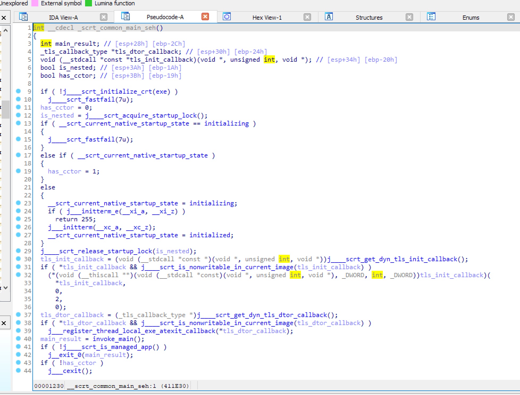Click the IDA View-A tab icon

[23, 17]
